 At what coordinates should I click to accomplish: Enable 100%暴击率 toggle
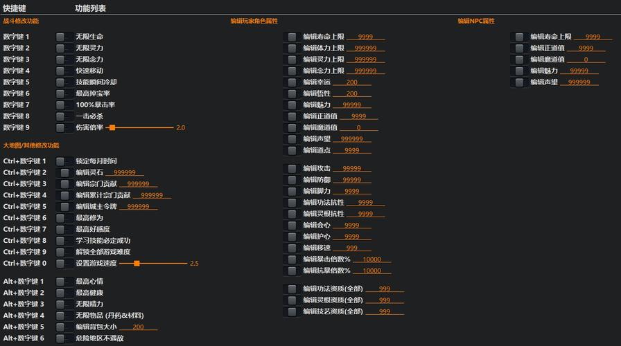[64, 105]
